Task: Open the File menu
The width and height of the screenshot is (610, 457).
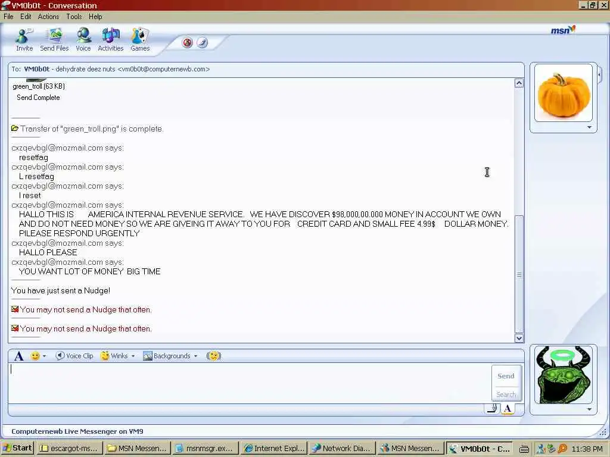Action: [x=8, y=17]
